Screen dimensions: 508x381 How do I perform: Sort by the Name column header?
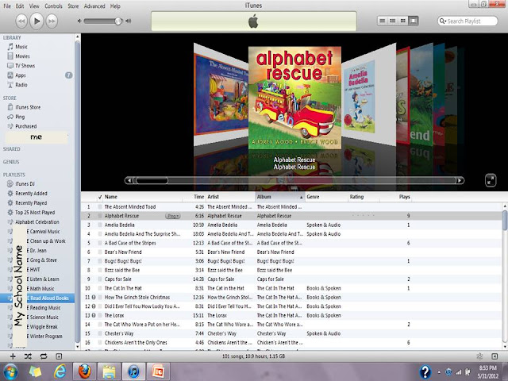(x=143, y=197)
